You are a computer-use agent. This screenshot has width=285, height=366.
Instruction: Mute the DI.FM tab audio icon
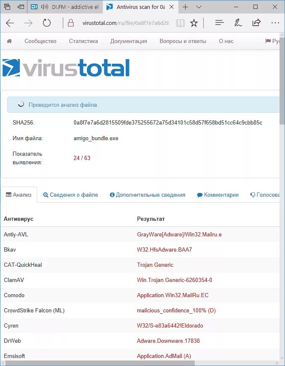44,7
